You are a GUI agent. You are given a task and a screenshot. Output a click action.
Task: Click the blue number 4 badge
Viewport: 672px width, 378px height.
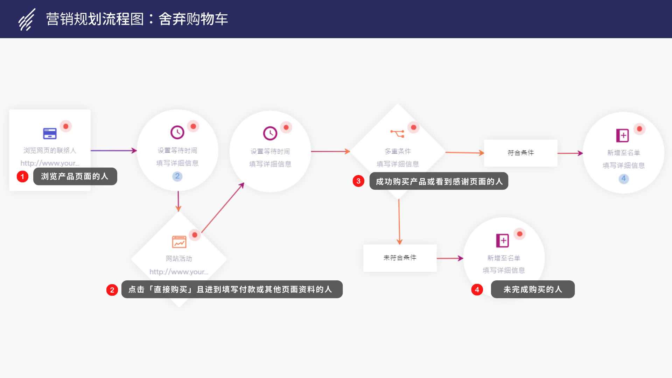tap(623, 178)
